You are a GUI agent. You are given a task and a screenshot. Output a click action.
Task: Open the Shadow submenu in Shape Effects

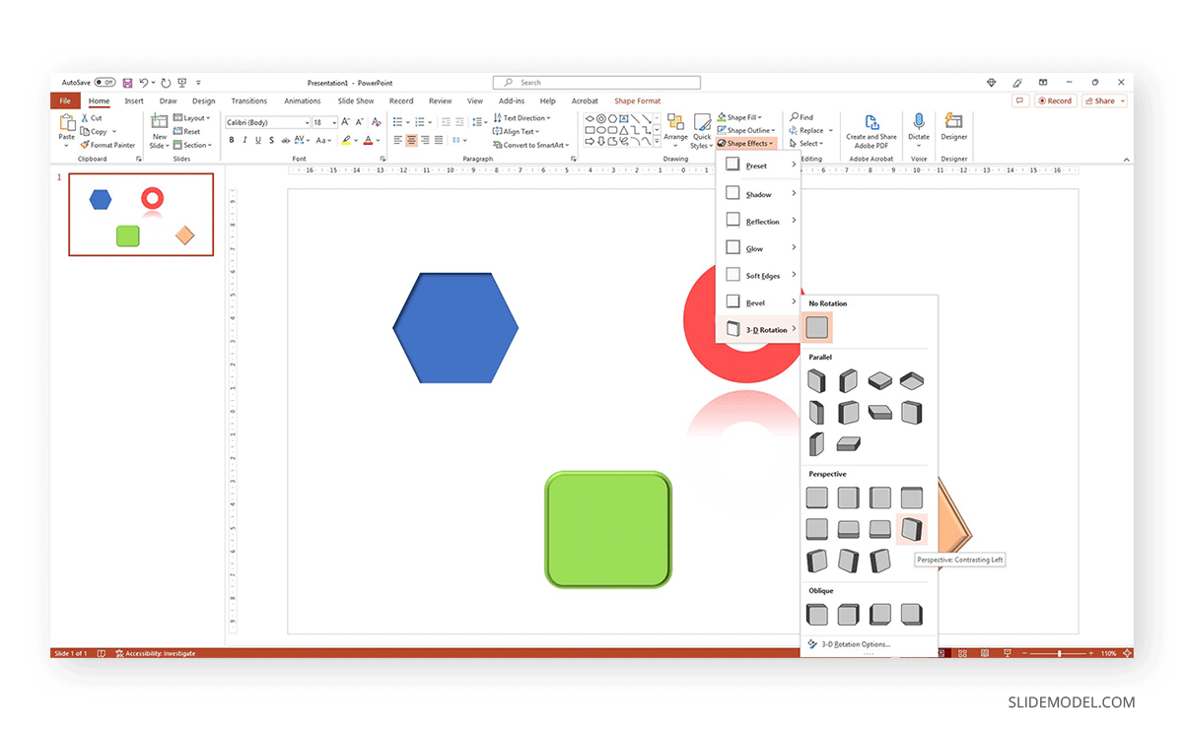tap(759, 193)
